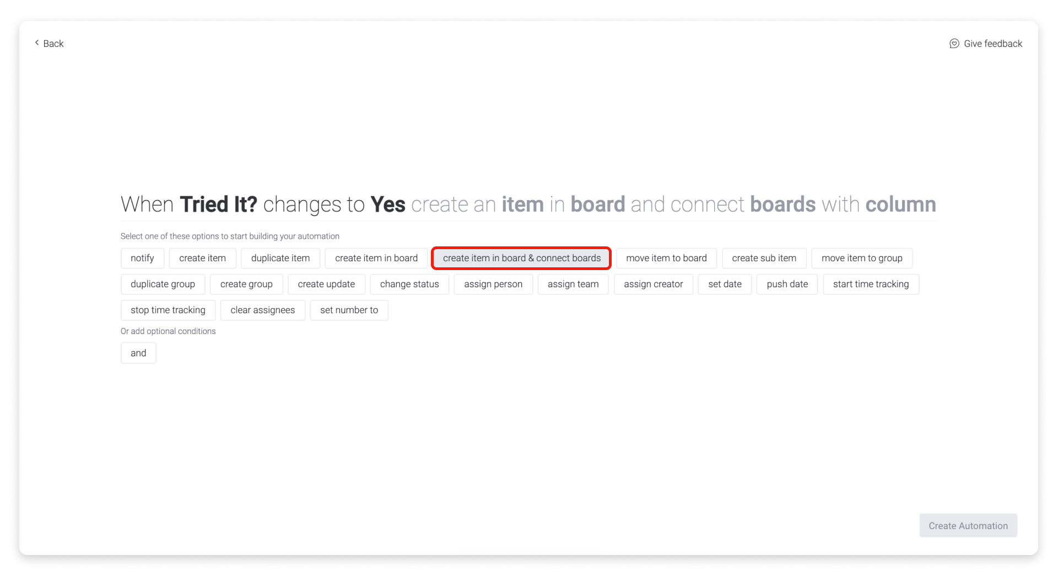Select the duplicate item action
1058x576 pixels.
pyautogui.click(x=280, y=258)
